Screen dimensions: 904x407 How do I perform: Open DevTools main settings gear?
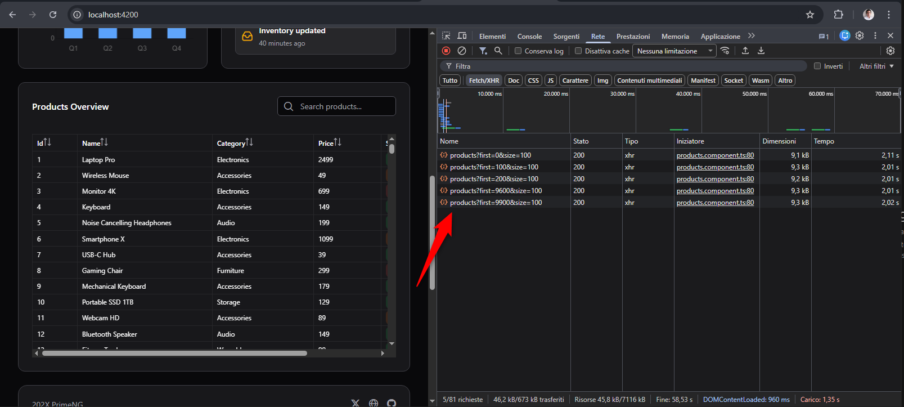(x=860, y=35)
